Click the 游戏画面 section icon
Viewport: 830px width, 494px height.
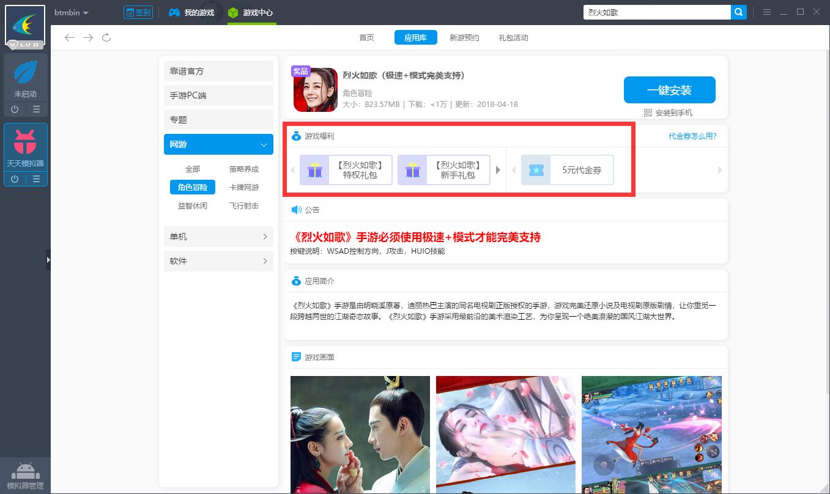296,357
